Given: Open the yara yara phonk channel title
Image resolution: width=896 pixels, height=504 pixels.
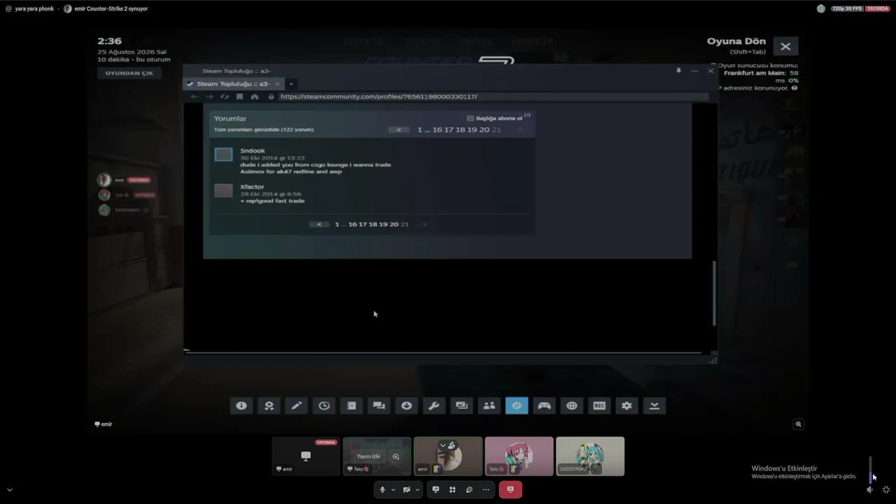Looking at the screenshot, I should click(x=34, y=8).
